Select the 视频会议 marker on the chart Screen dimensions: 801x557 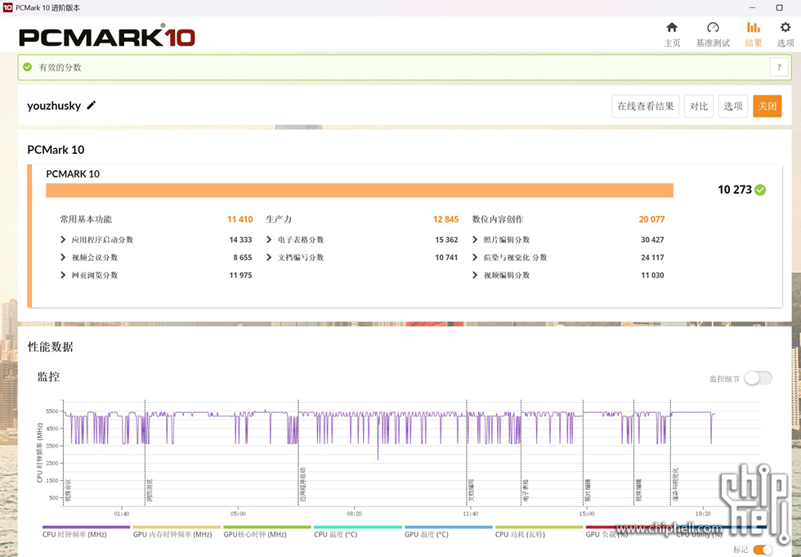point(69,490)
